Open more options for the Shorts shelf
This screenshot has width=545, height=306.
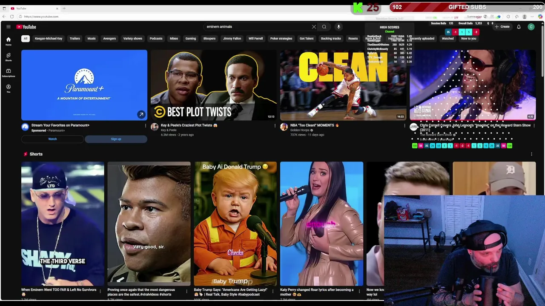(x=531, y=154)
